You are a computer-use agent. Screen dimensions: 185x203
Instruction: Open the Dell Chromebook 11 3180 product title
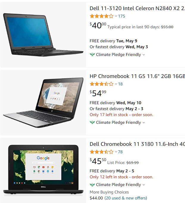coord(137,144)
